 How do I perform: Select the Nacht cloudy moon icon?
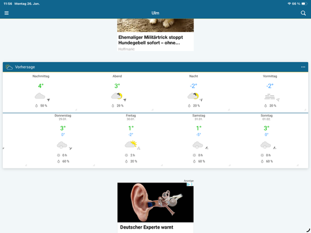[x=193, y=97]
